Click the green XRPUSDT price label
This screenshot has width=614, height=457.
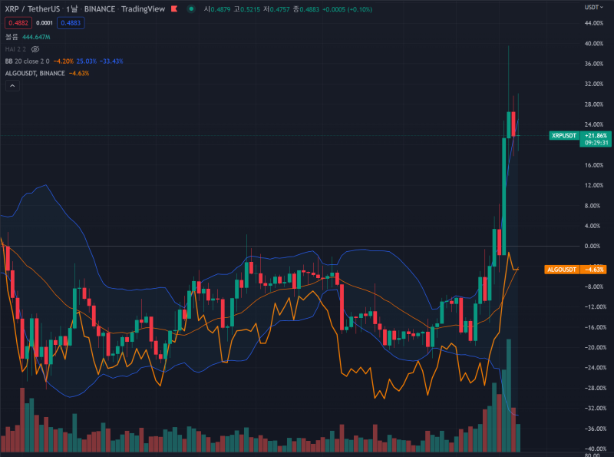tap(564, 136)
